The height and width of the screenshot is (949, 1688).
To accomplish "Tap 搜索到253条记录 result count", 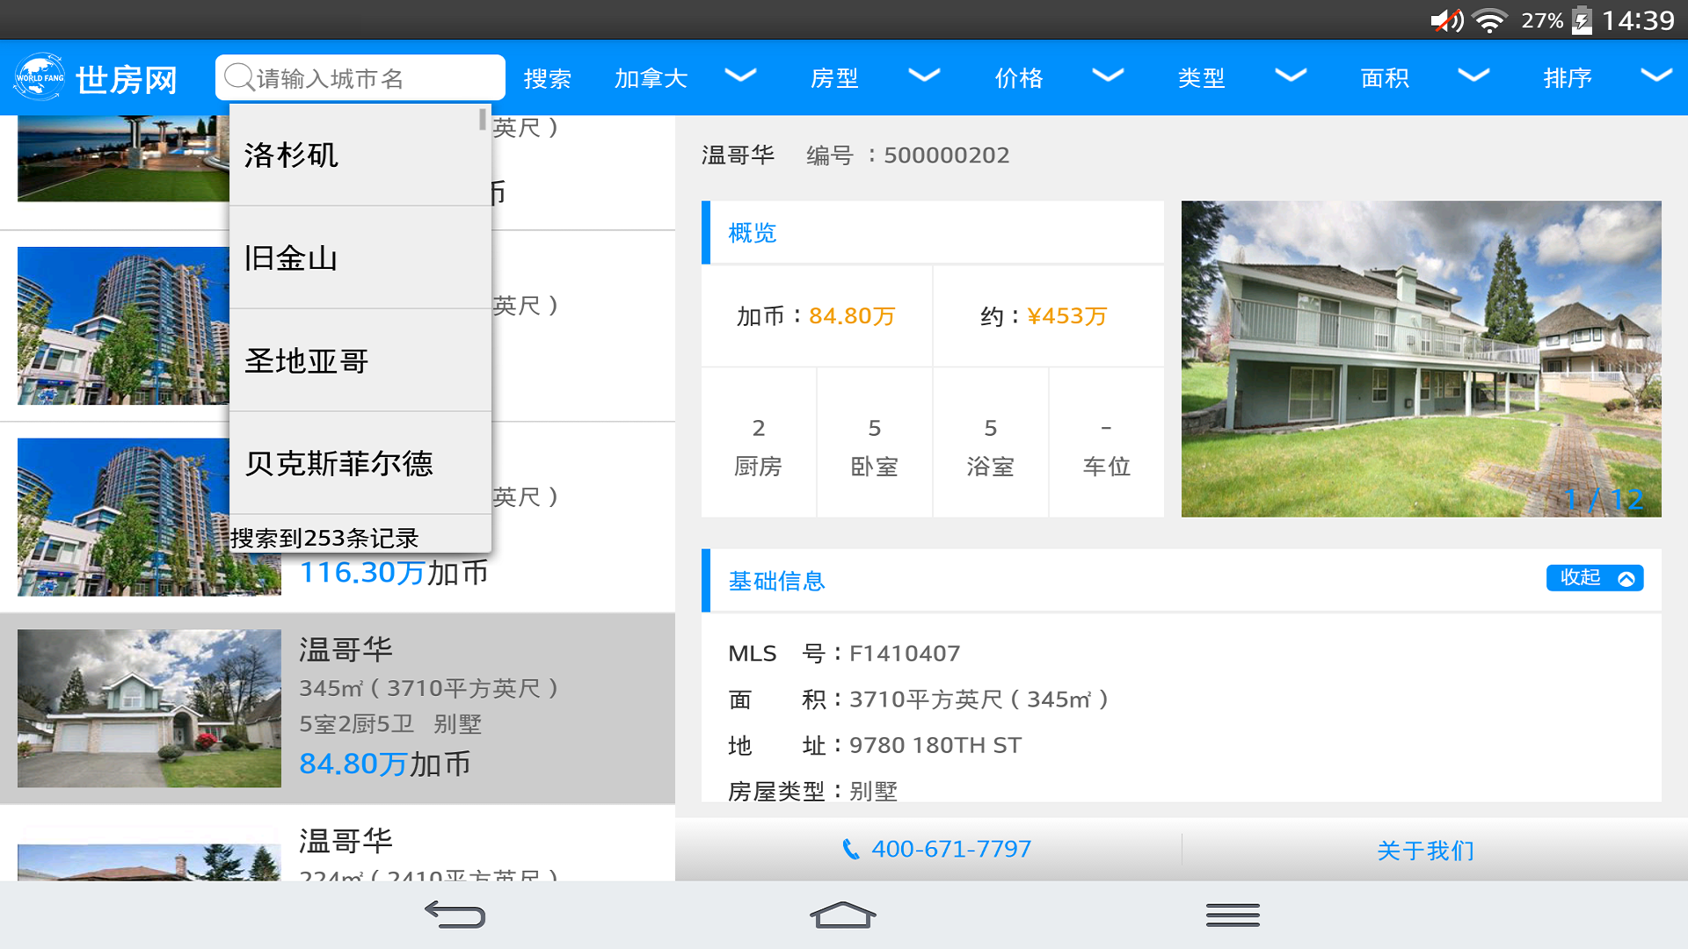I will click(324, 538).
